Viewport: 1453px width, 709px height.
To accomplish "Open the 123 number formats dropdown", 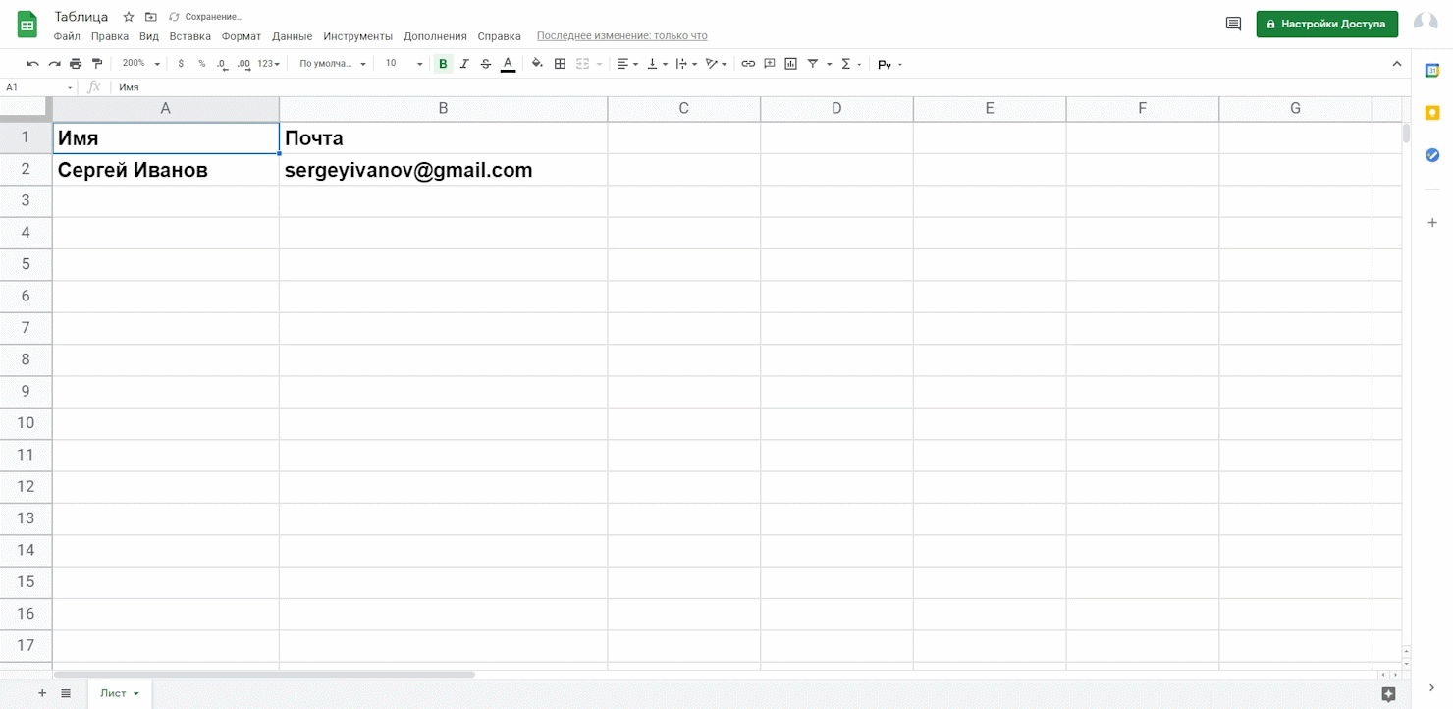I will [269, 64].
